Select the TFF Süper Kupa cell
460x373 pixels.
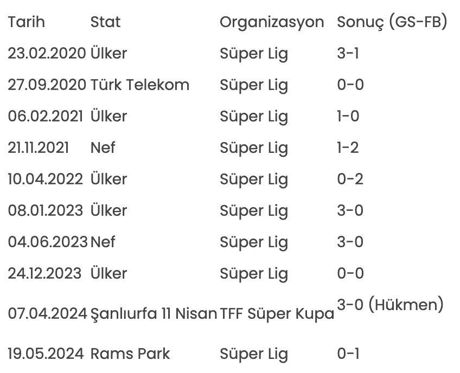pyautogui.click(x=277, y=313)
